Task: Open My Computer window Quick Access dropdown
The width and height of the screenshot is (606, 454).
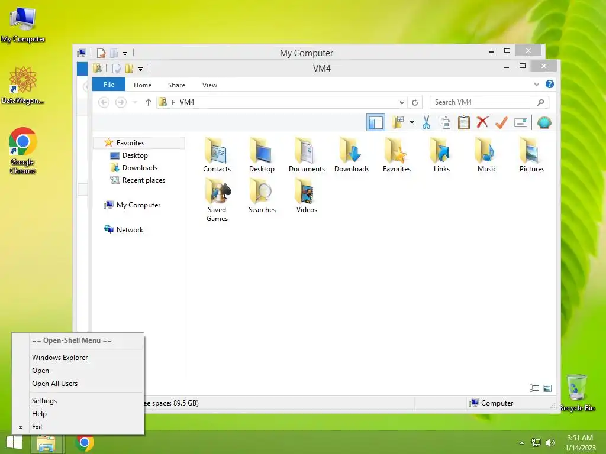Action: point(125,53)
